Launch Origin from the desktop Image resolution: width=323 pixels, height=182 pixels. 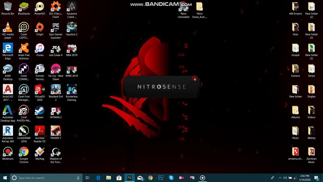40,29
